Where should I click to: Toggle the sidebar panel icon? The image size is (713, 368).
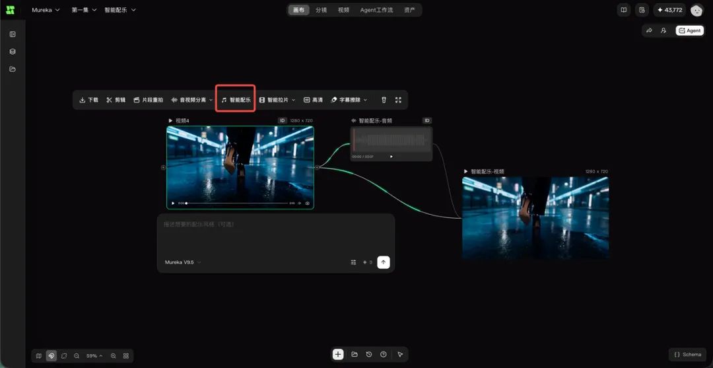click(x=13, y=34)
